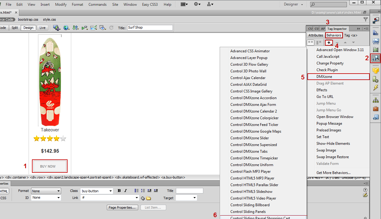Open the Easy CSS3 menu
This screenshot has width=381, height=219.
[150, 5]
